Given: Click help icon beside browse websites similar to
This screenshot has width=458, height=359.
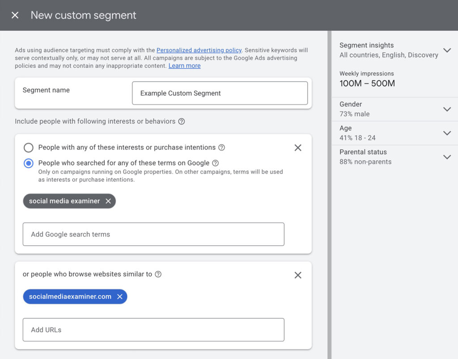Looking at the screenshot, I should (158, 274).
